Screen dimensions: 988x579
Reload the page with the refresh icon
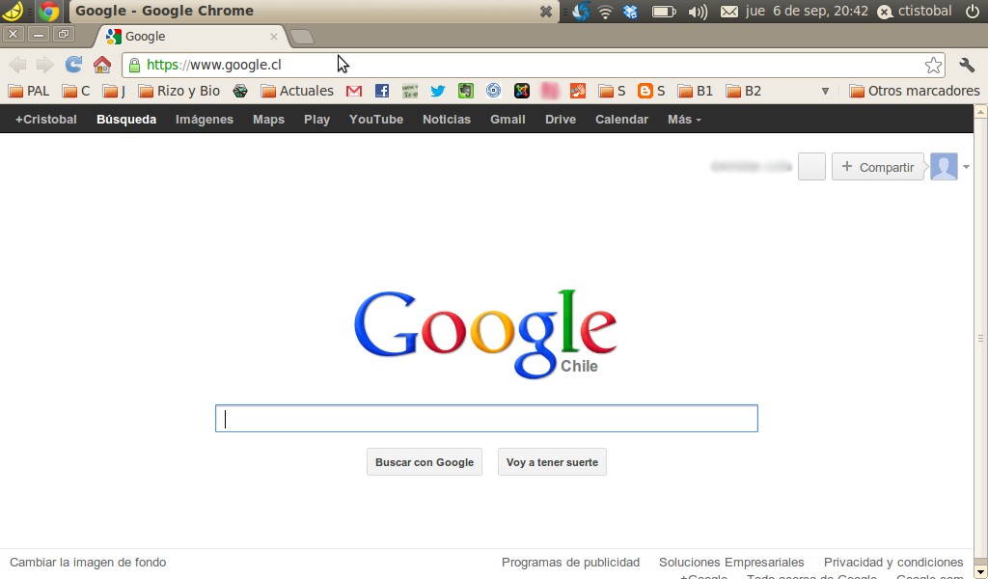point(73,65)
